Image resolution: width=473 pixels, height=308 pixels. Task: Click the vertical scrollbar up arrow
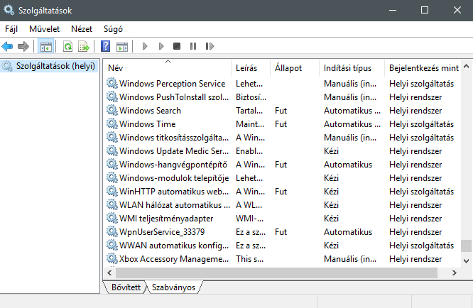467,66
